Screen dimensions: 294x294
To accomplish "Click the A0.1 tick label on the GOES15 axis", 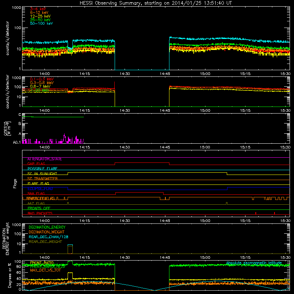I will coord(17,143).
